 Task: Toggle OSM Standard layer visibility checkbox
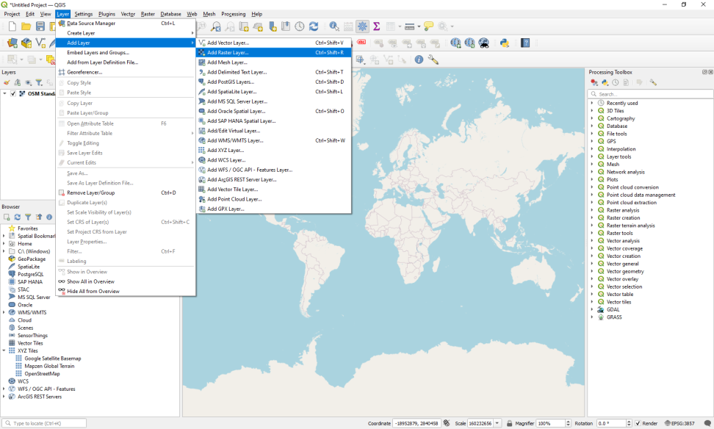13,93
